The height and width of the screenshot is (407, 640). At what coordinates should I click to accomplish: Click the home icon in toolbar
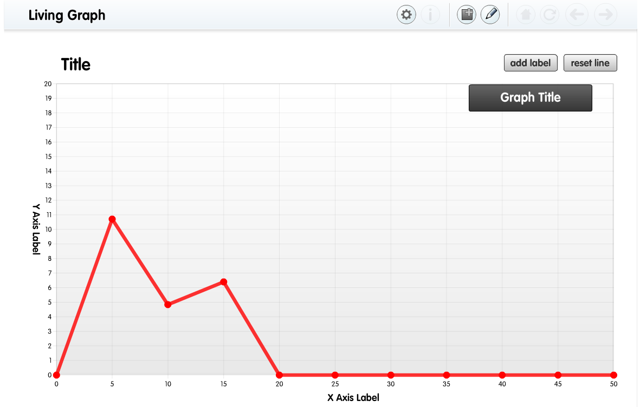[x=525, y=15]
